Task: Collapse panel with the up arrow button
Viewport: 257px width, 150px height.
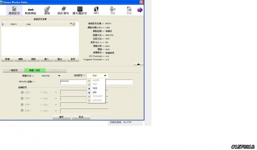Action: tap(138, 64)
